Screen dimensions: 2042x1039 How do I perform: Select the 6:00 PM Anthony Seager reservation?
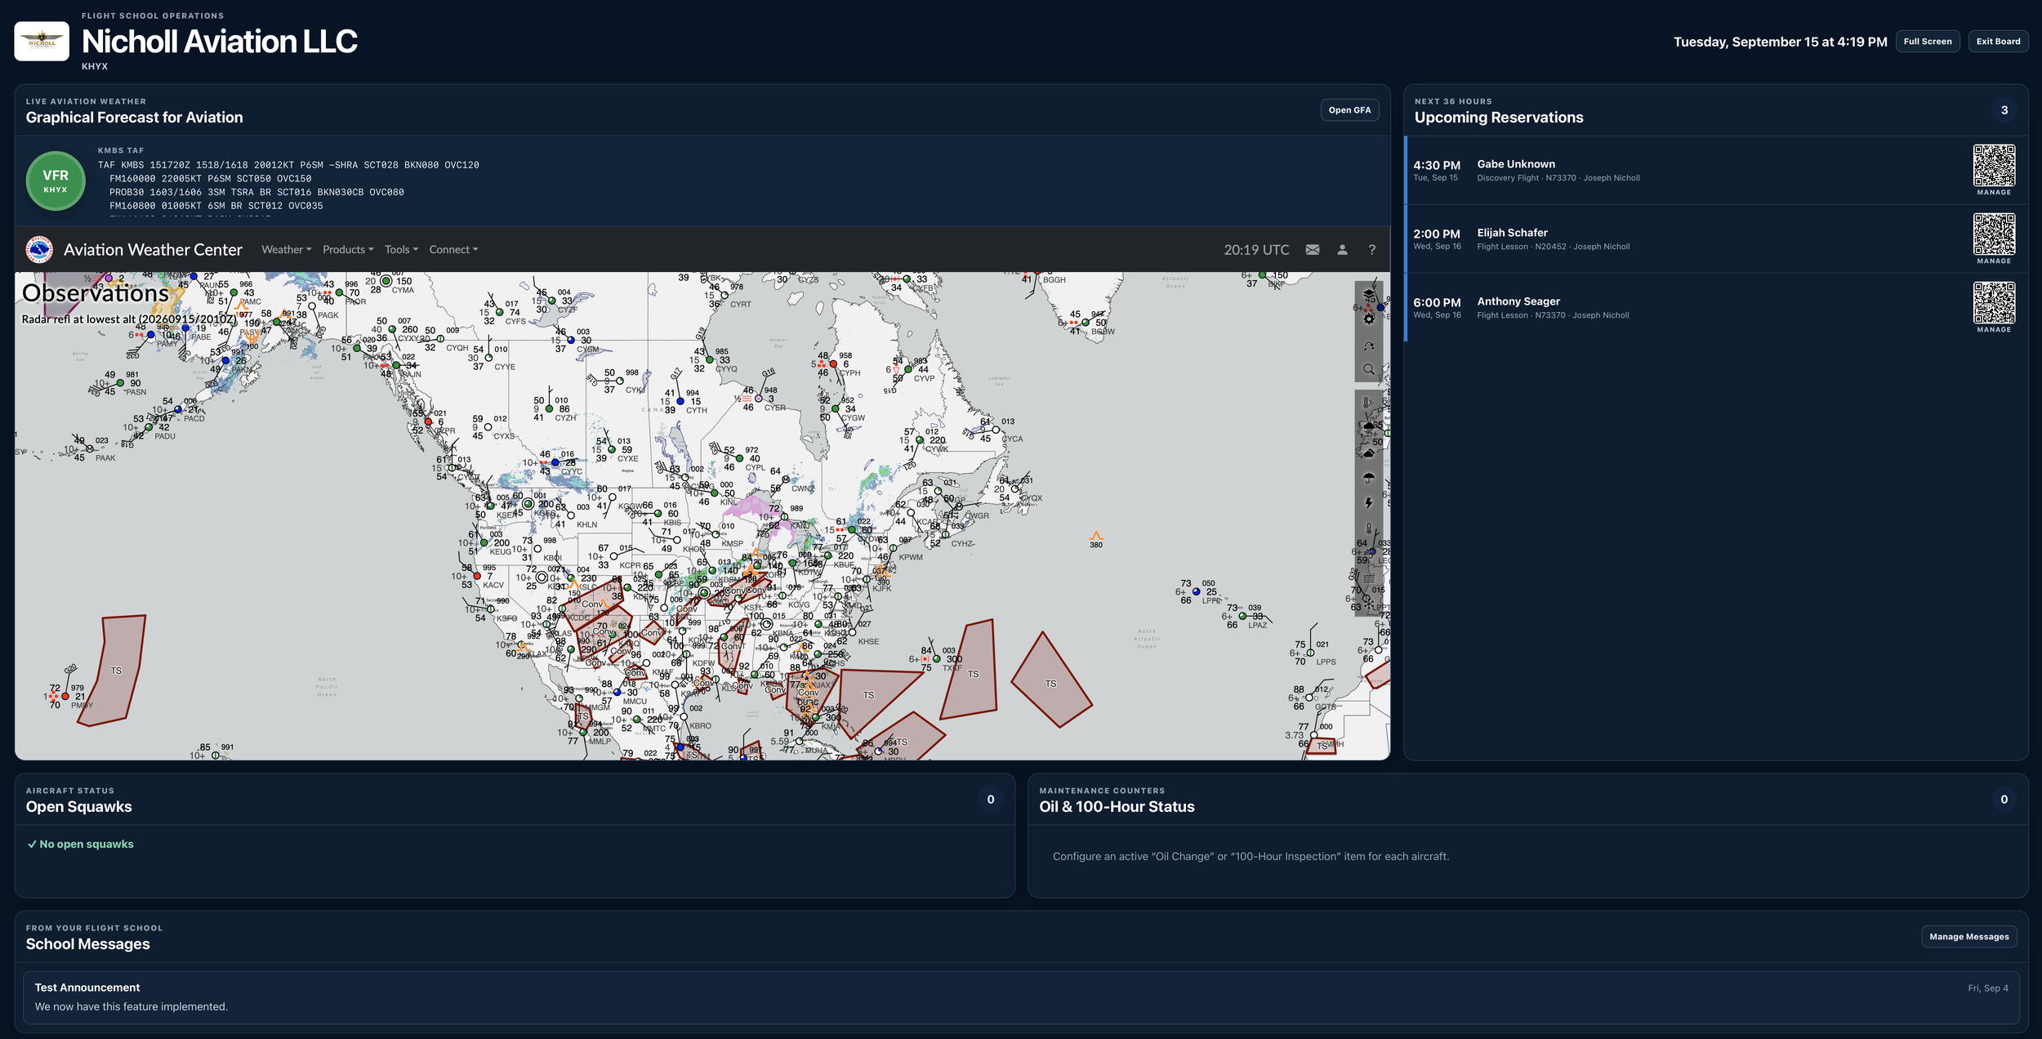click(x=1715, y=308)
